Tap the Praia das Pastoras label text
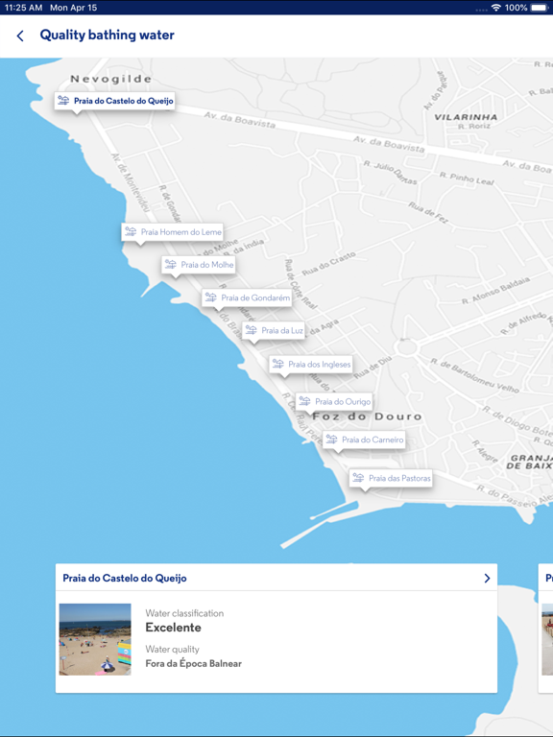 [399, 478]
